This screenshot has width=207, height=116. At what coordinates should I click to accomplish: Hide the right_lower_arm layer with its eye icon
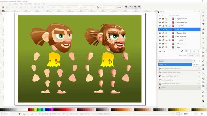[x=160, y=19]
